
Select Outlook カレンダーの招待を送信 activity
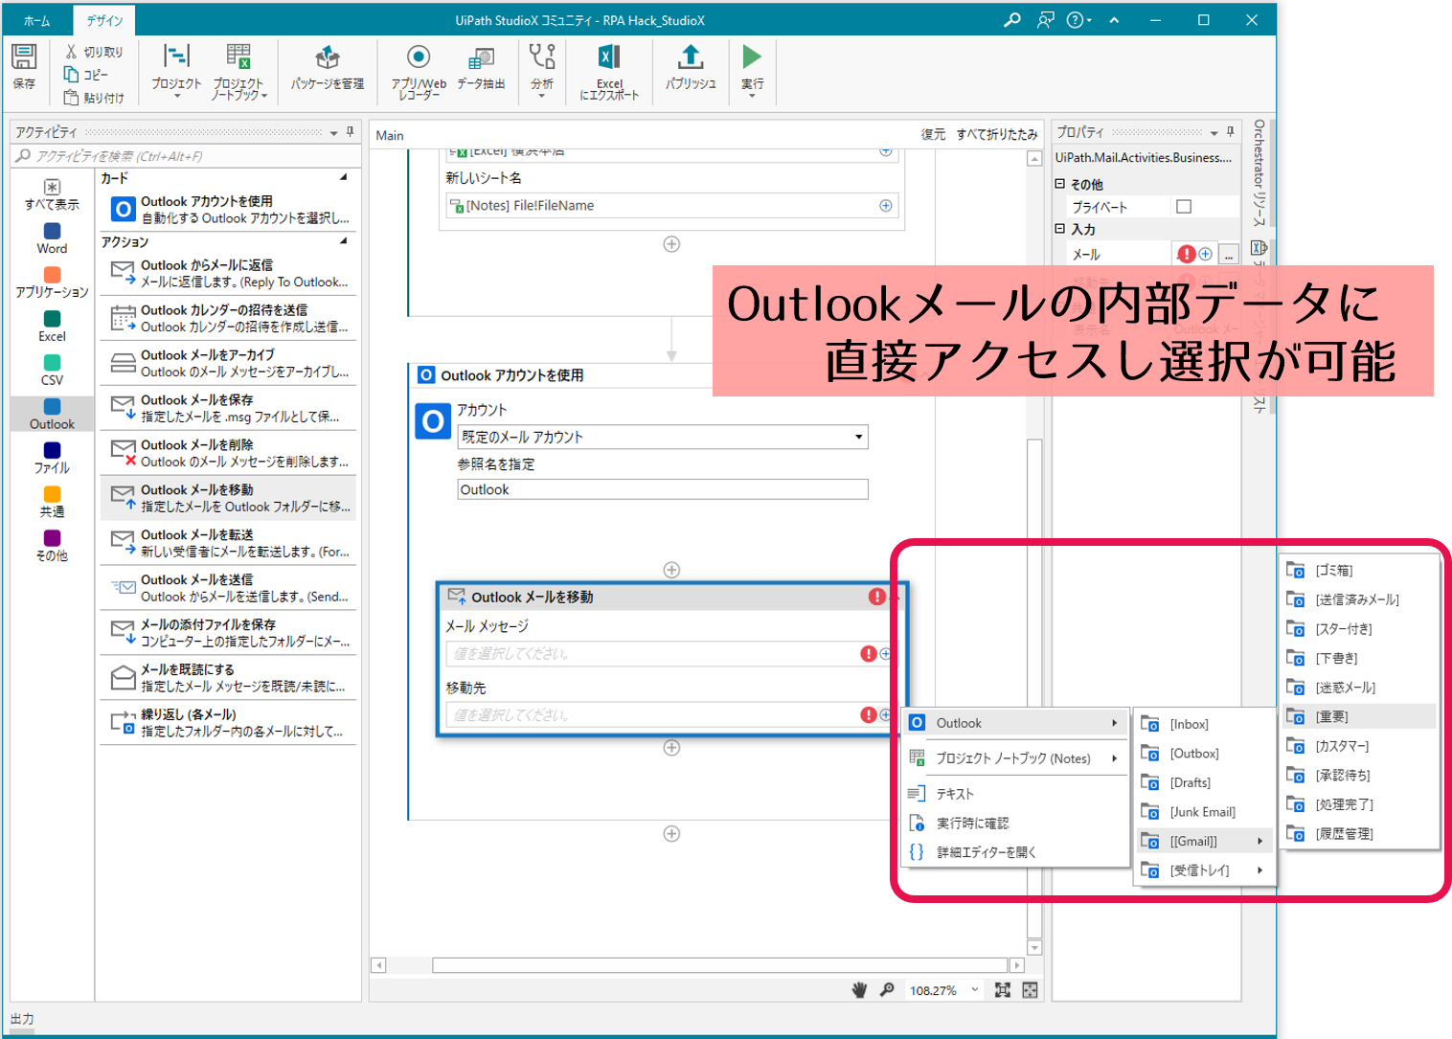tap(228, 319)
